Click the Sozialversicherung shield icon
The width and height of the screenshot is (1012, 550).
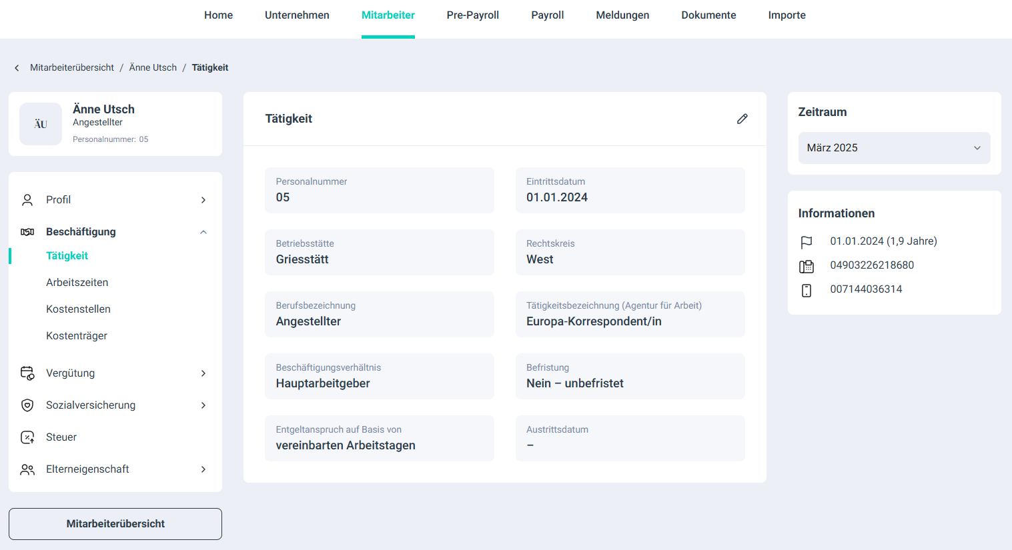click(x=27, y=405)
